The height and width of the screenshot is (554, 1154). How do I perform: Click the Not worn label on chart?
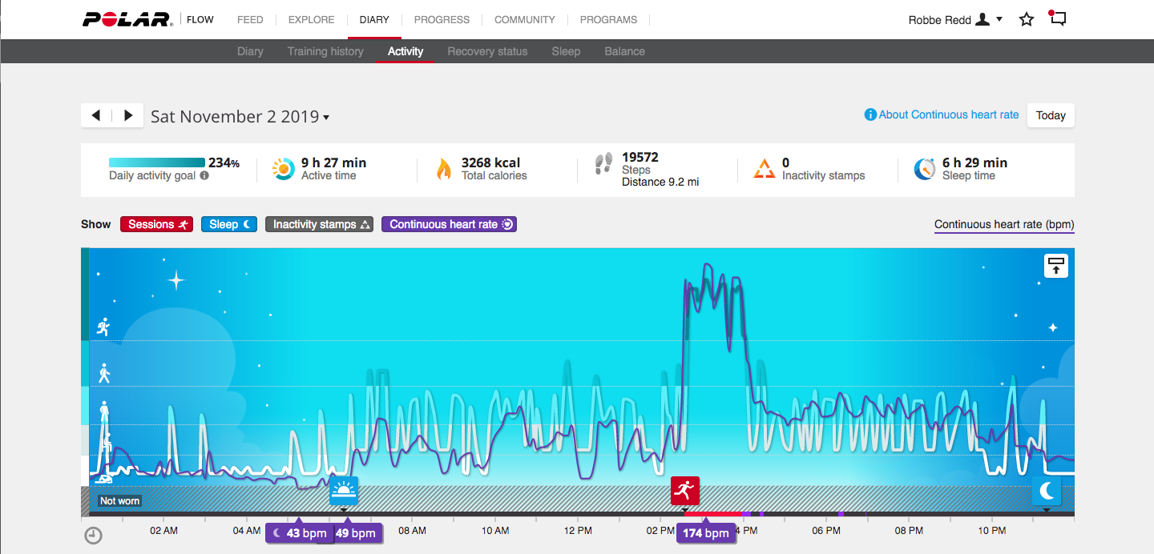coord(119,501)
